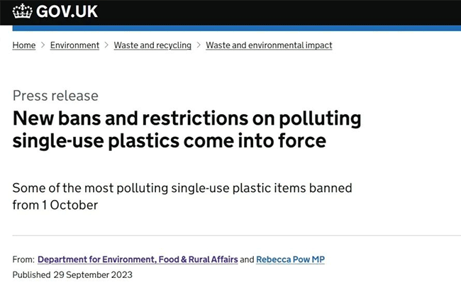Click the Published 29 September 2023 date
Image resolution: width=461 pixels, height=307 pixels.
pos(72,274)
